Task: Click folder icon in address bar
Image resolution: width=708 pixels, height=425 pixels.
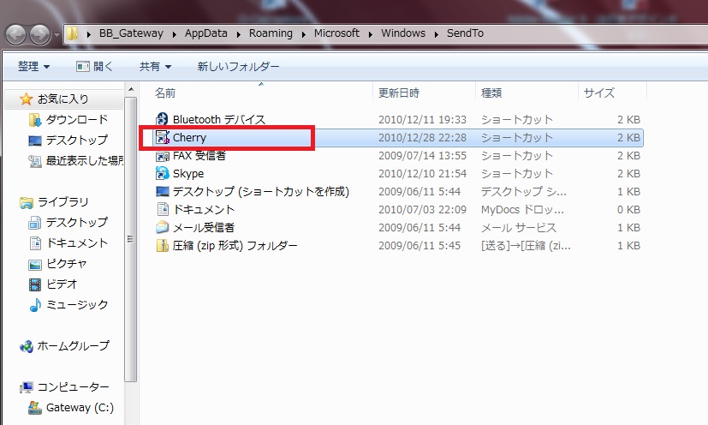Action: [x=72, y=33]
